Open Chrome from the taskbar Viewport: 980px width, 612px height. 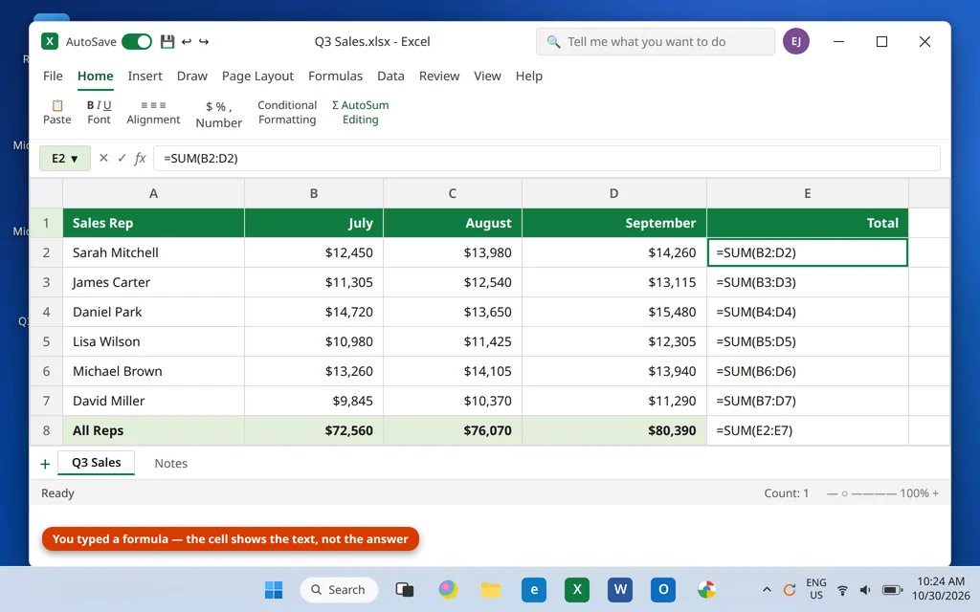[x=706, y=589]
